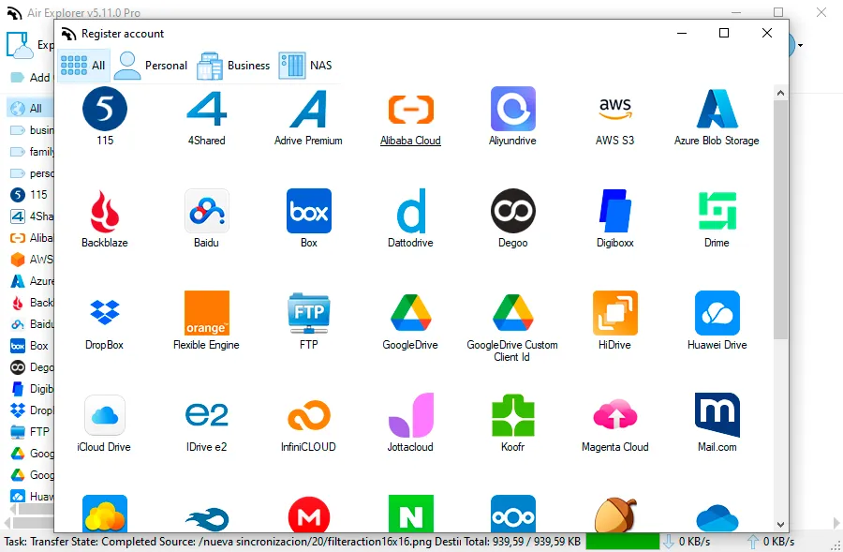Click the upload speed indicator arrow
Screen dimensions: 843x552
click(x=753, y=542)
